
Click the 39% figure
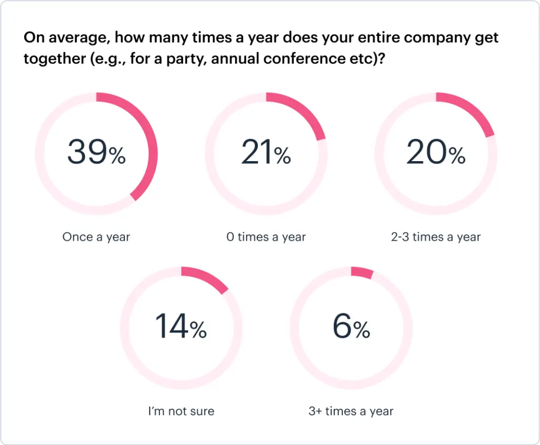[96, 153]
